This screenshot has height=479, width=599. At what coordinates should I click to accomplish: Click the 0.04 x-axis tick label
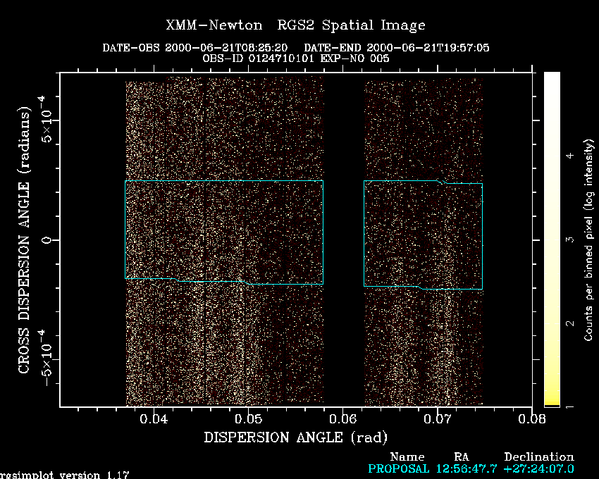click(154, 419)
